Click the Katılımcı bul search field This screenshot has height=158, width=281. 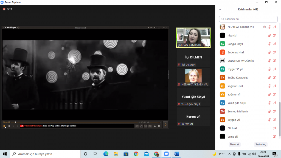tap(248, 19)
